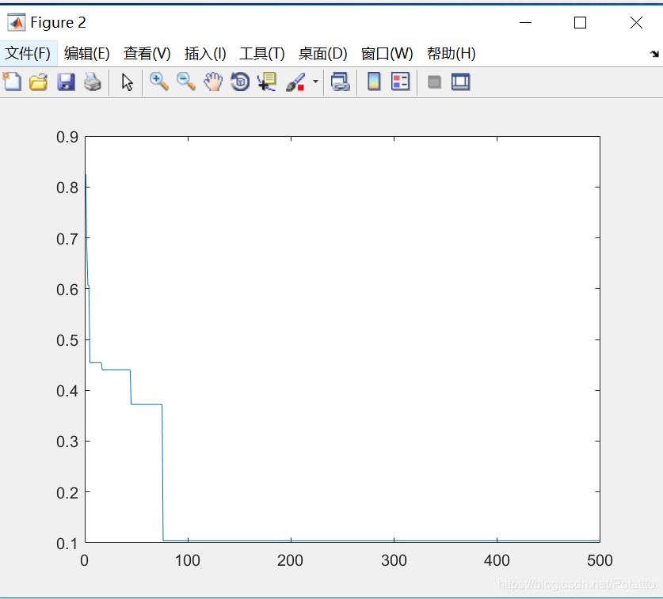The image size is (663, 599).
Task: Click the y-axis label 0.8
Action: click(67, 188)
